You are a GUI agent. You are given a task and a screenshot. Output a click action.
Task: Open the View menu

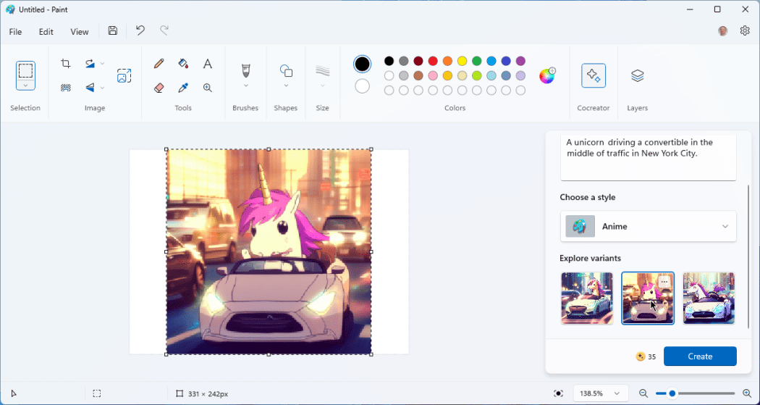pos(80,32)
